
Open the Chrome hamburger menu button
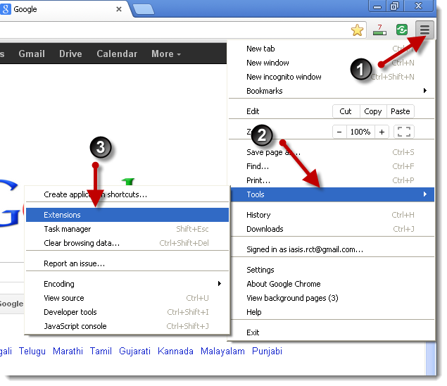point(424,30)
